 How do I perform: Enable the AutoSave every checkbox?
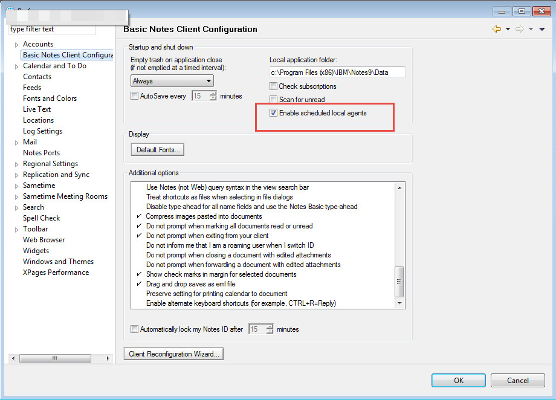(134, 95)
